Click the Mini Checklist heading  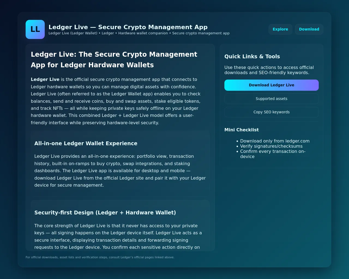point(242,130)
